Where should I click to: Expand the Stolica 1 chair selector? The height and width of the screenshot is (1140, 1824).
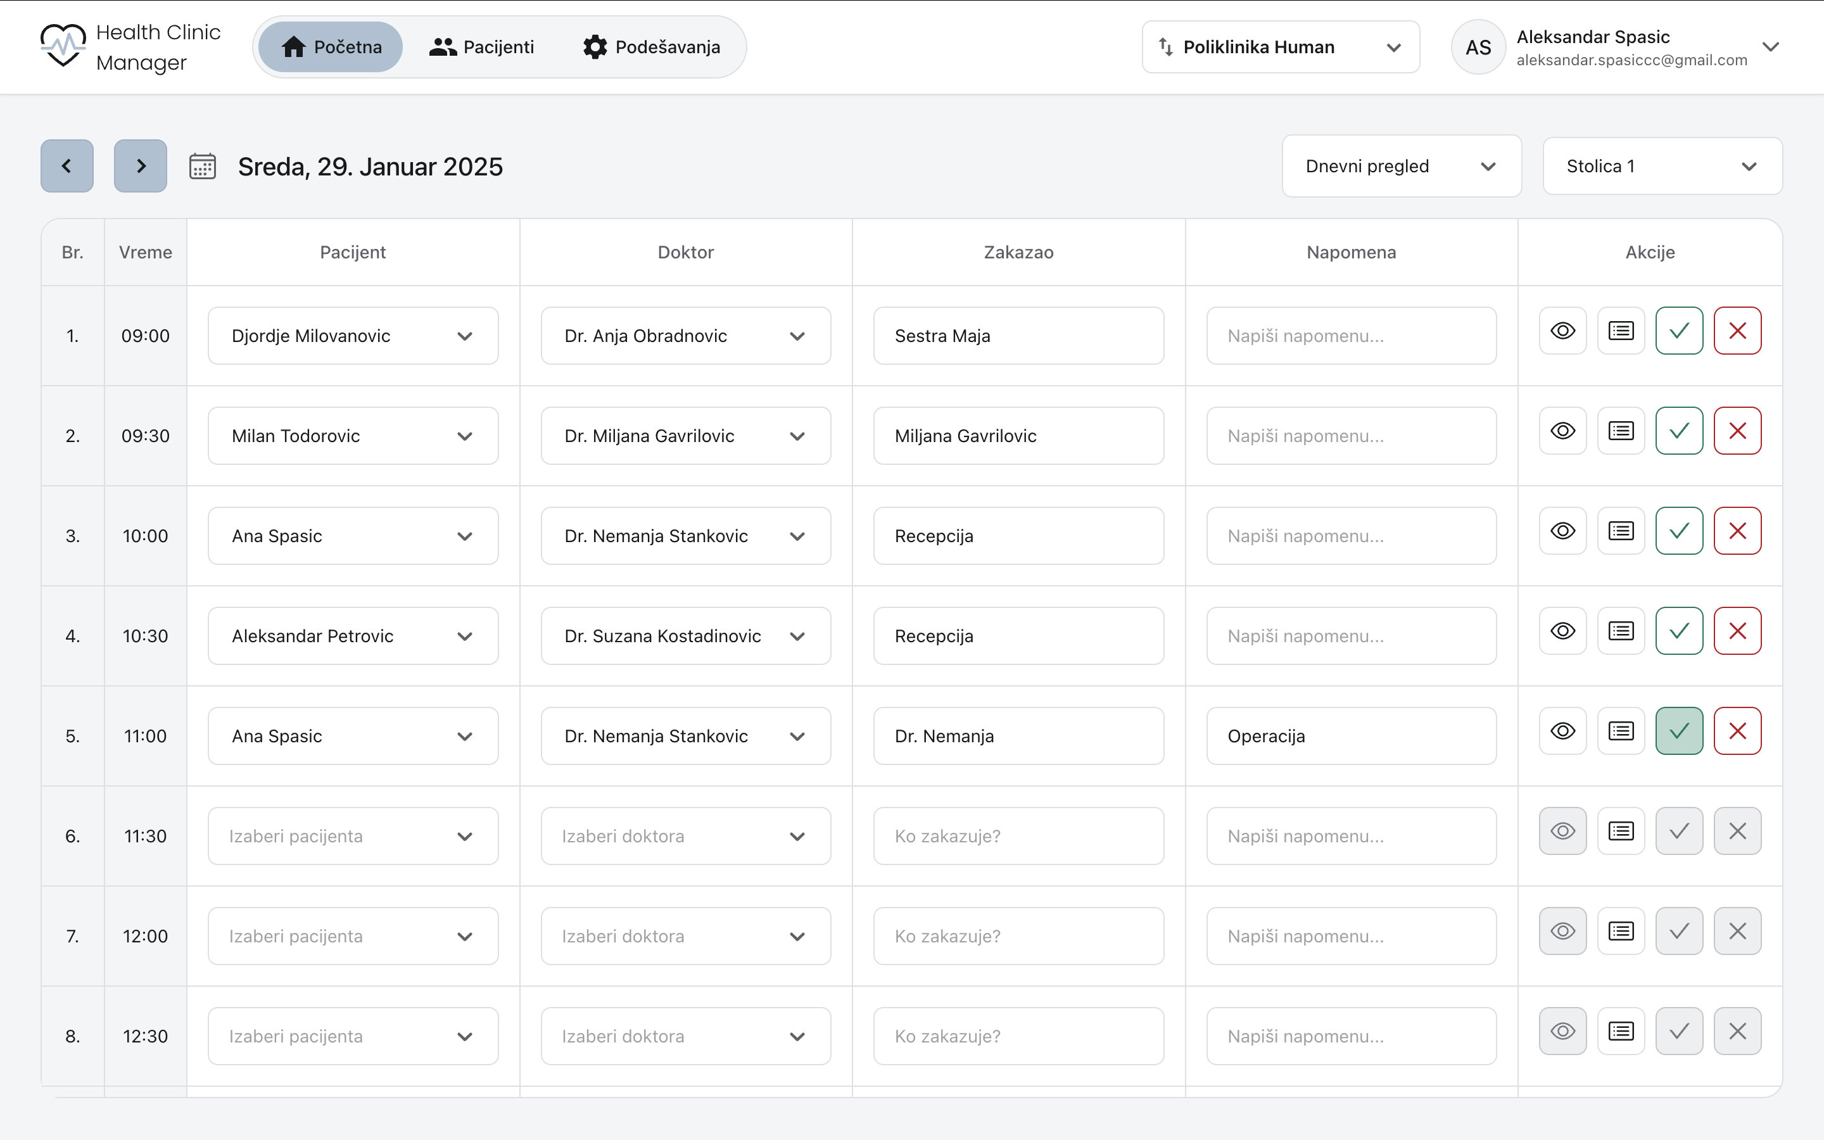pyautogui.click(x=1661, y=166)
